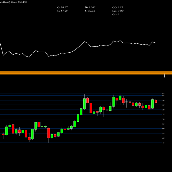Click the 70 price axis label
This screenshot has height=172, width=172.
163,119
